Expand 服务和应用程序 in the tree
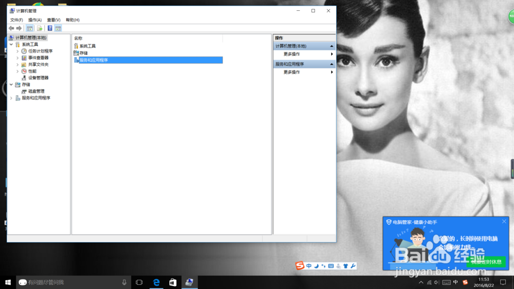 [11, 98]
